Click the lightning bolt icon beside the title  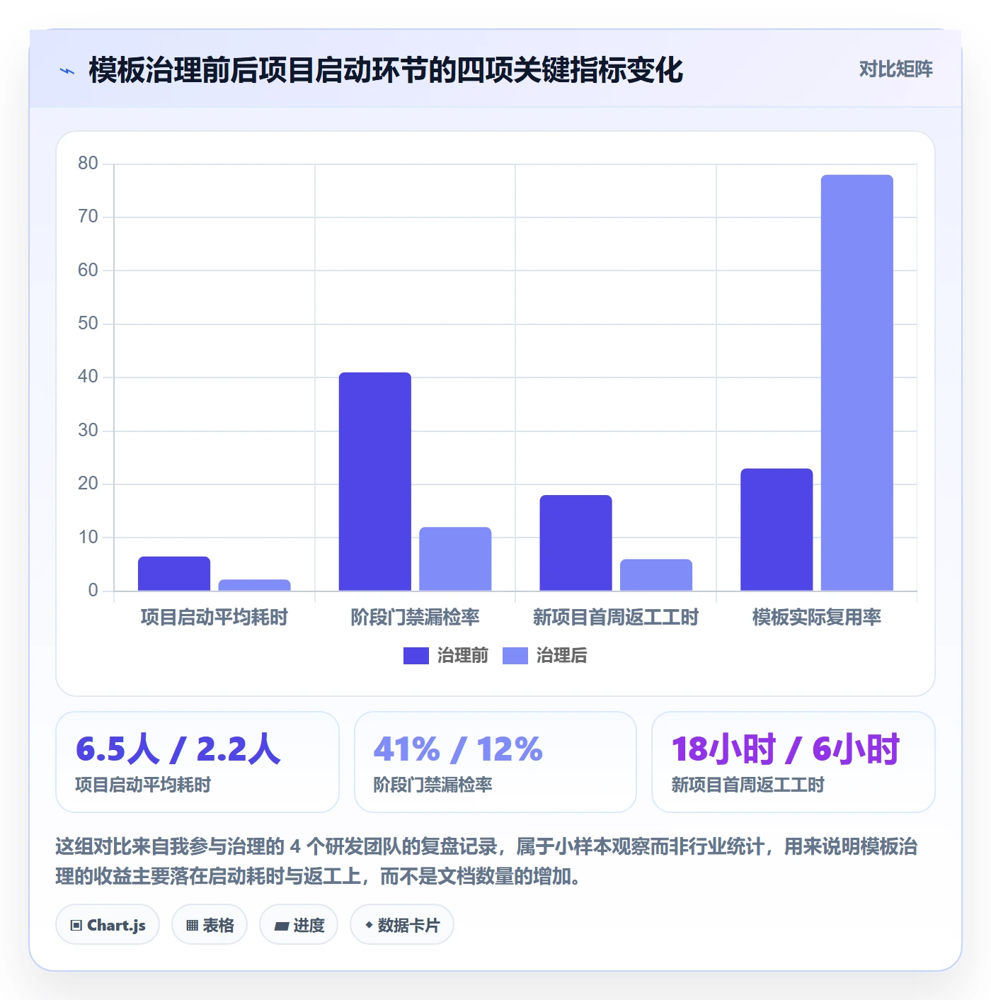[x=67, y=71]
